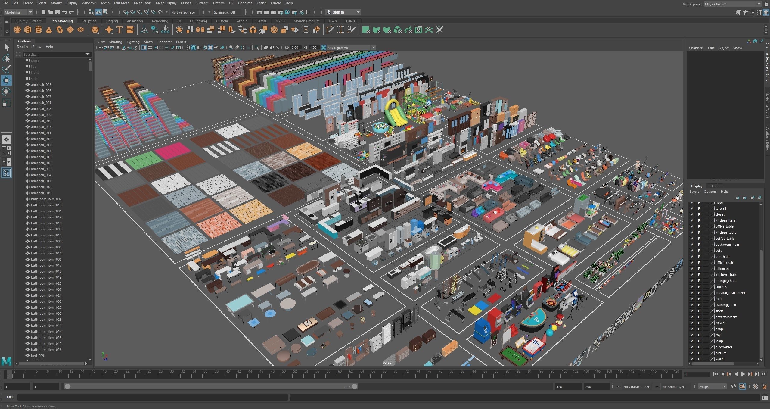Click the SVG import shelf icon
Image resolution: width=770 pixels, height=409 pixels.
coord(130,30)
